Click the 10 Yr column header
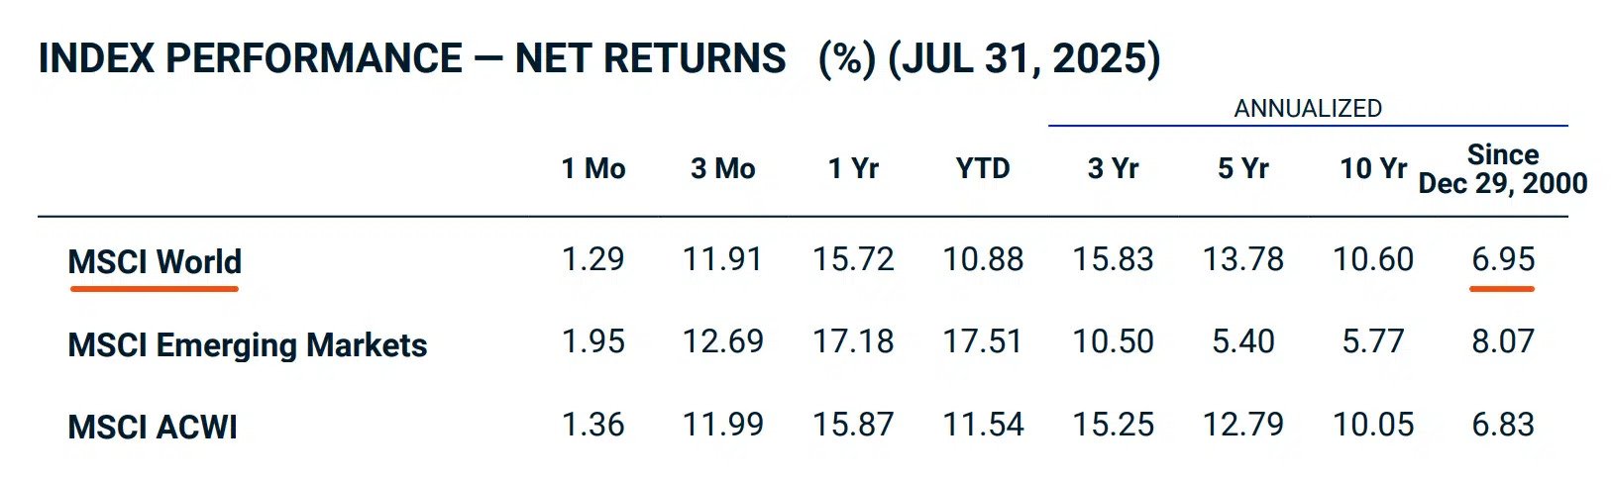1611x481 pixels. point(1373,169)
